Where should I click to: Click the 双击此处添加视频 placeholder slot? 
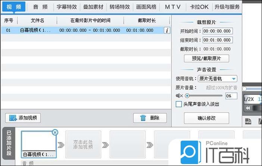(83, 144)
